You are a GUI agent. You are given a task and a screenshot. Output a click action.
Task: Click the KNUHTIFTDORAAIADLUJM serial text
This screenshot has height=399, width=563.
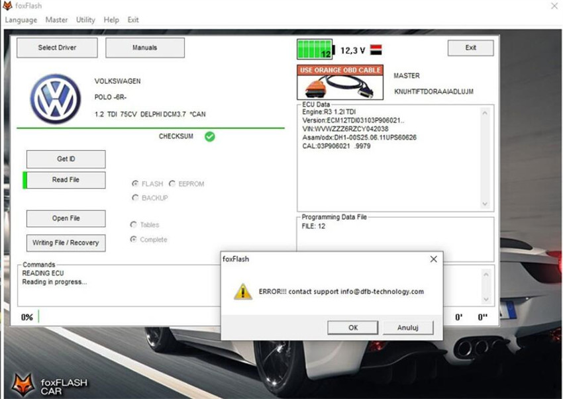433,91
